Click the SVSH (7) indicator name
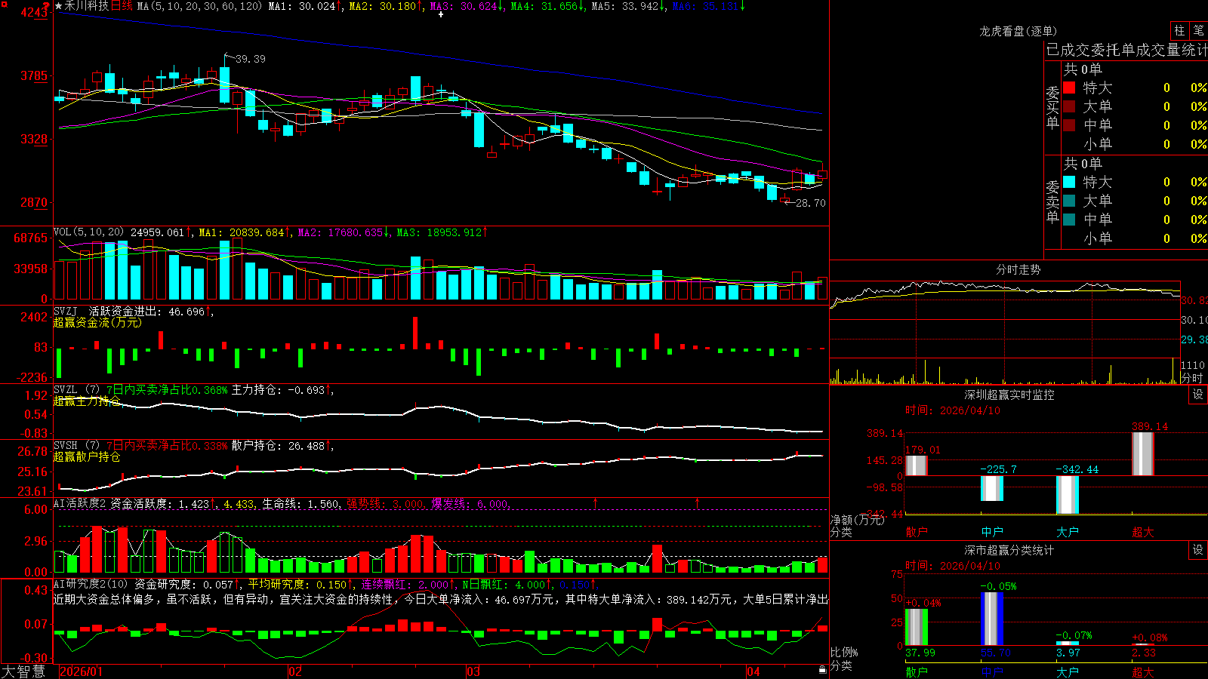Screen dimensions: 1208x679 pyautogui.click(x=76, y=445)
